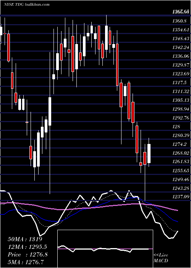Select the 1342.24 price axis label
The width and height of the screenshot is (191, 268).
pyautogui.click(x=181, y=47)
